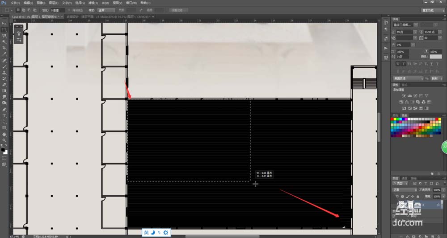The width and height of the screenshot is (447, 238).
Task: Select the Quick Selection tool
Action: click(4, 42)
